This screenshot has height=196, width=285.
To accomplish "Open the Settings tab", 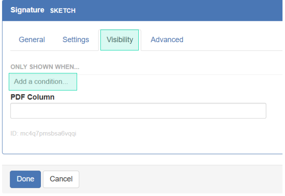I will click(75, 40).
